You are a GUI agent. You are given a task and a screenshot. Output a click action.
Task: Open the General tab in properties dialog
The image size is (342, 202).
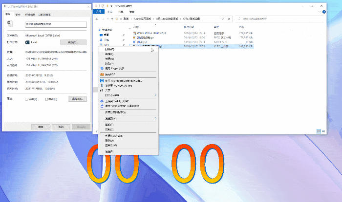coord(8,14)
